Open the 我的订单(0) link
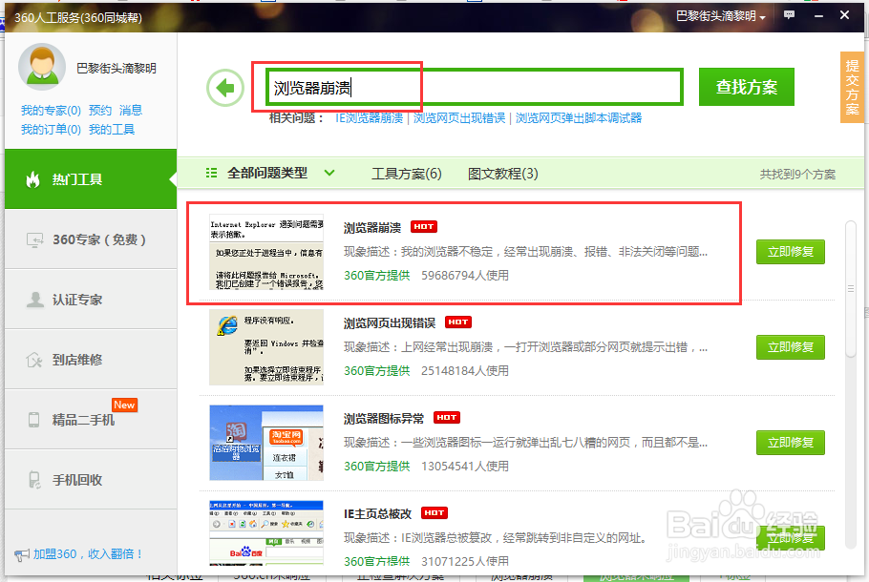Viewport: 869px width, 582px height. pyautogui.click(x=51, y=130)
